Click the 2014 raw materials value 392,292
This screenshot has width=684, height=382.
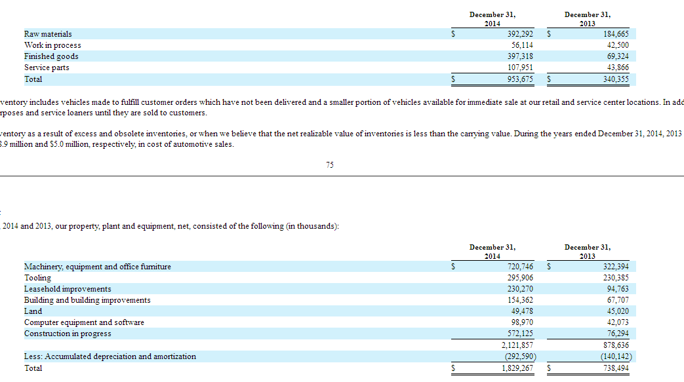(x=520, y=34)
